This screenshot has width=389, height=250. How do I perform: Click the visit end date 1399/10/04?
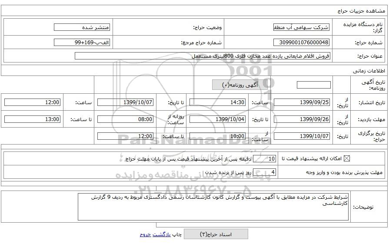[x=218, y=119]
